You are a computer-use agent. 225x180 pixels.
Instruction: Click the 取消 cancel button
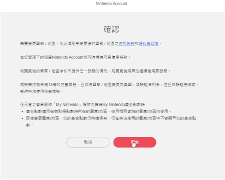pos(88,142)
